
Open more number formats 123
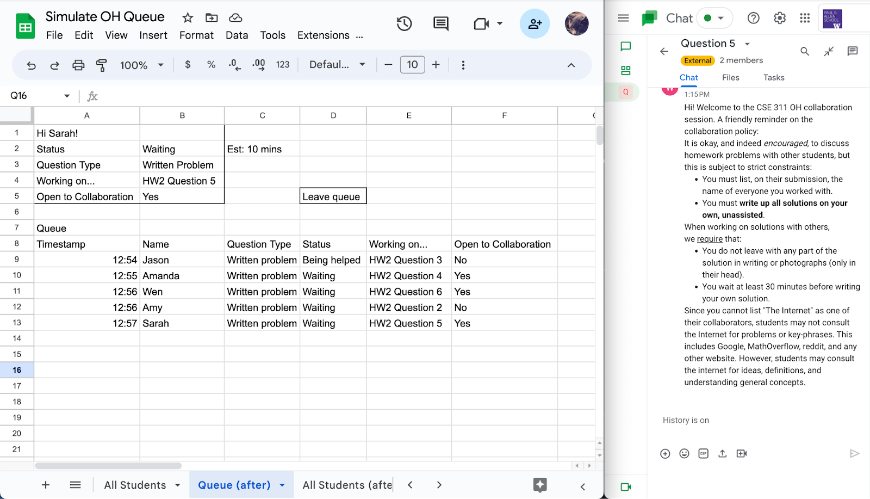click(x=283, y=65)
